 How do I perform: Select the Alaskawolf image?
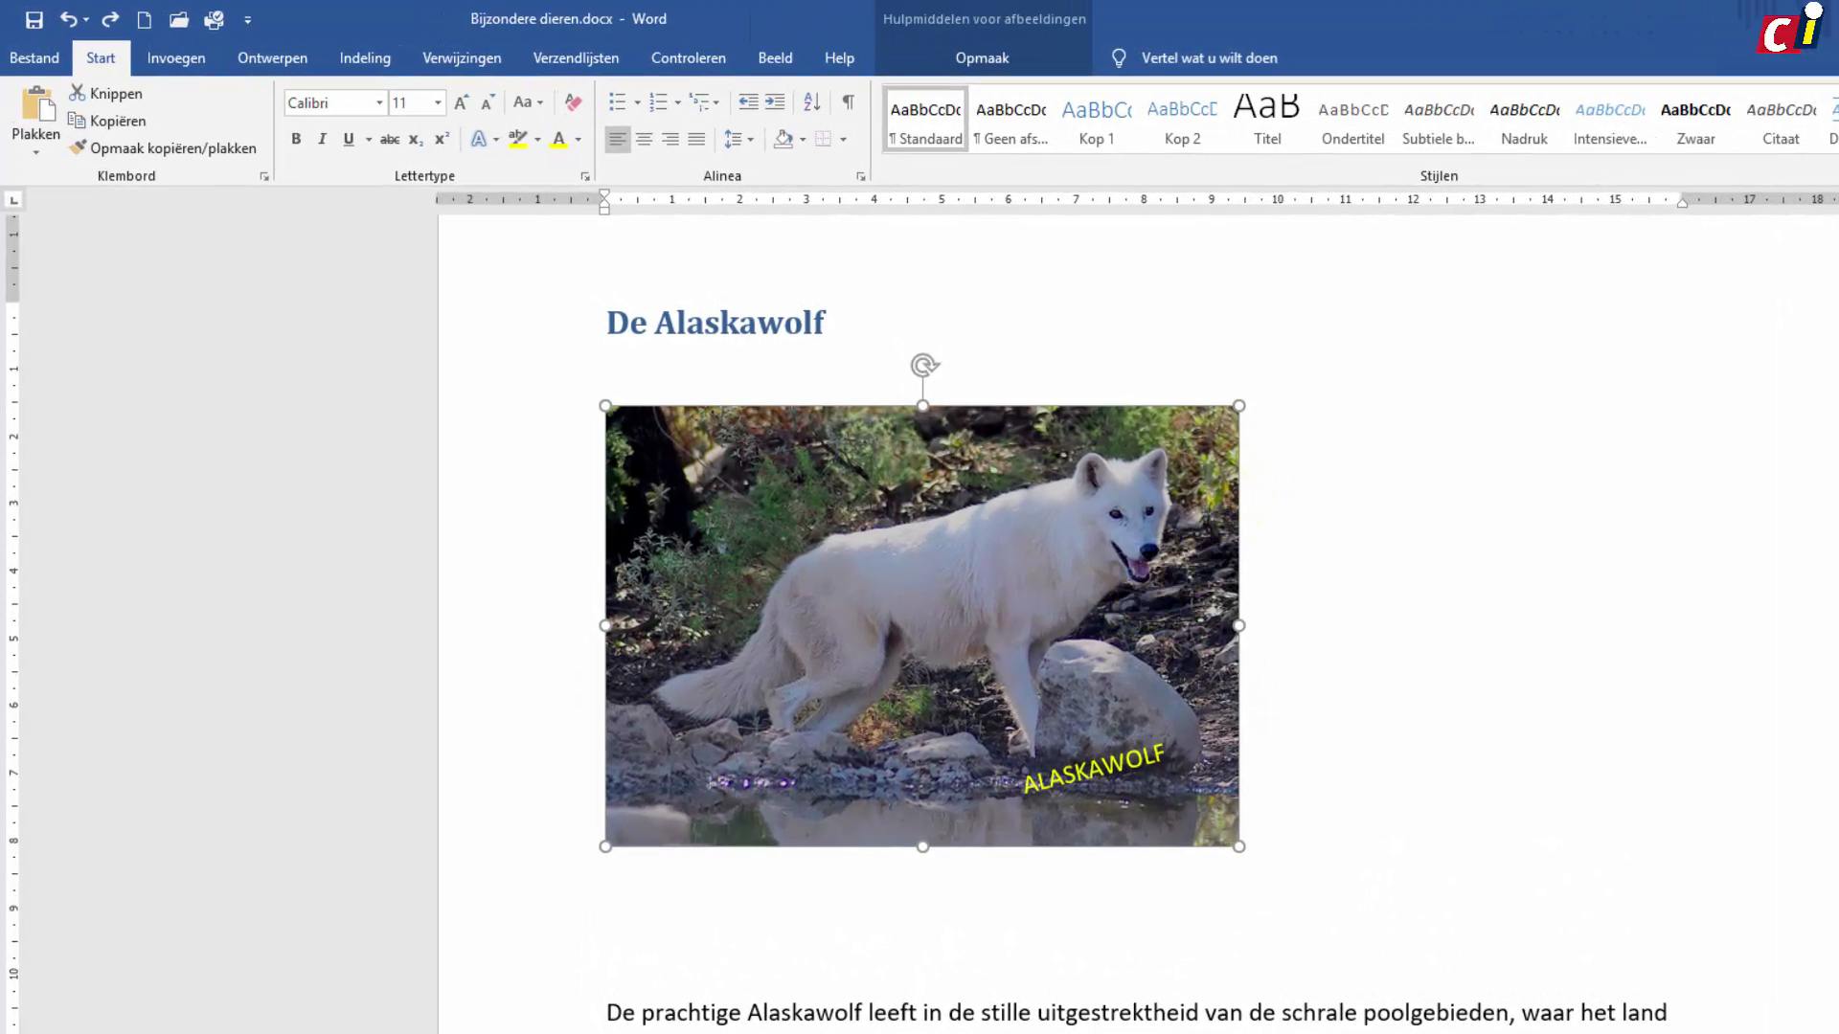click(x=922, y=625)
